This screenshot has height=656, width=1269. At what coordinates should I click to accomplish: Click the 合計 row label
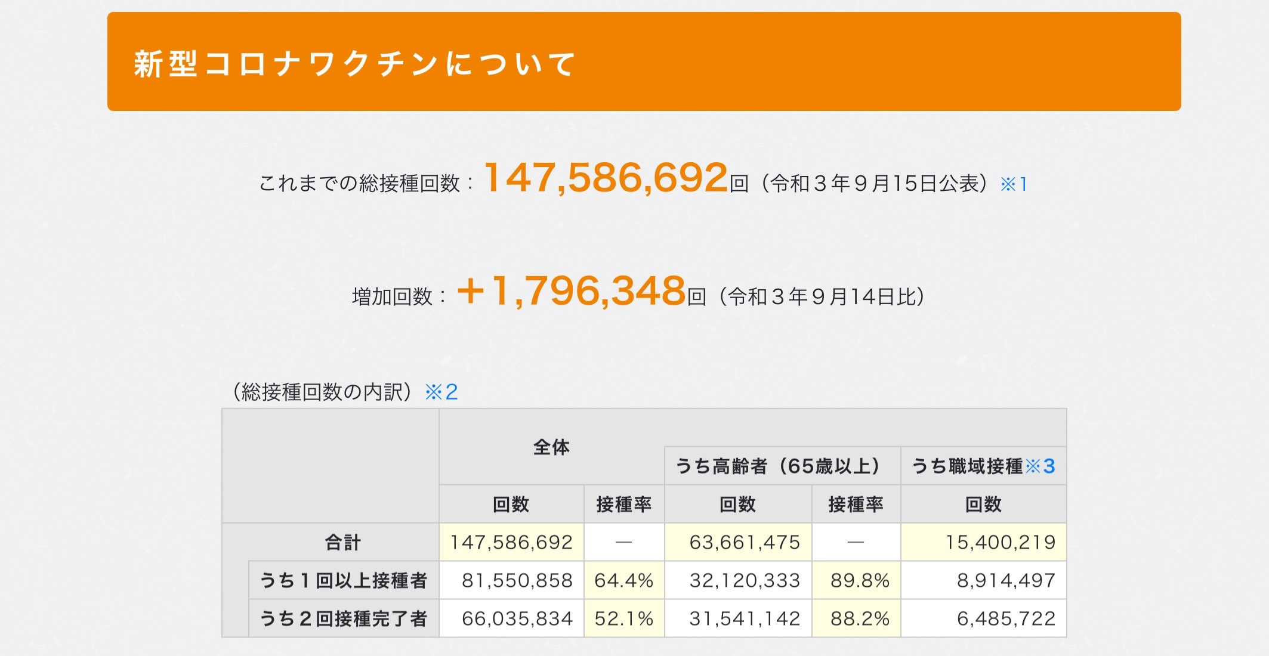pyautogui.click(x=342, y=542)
